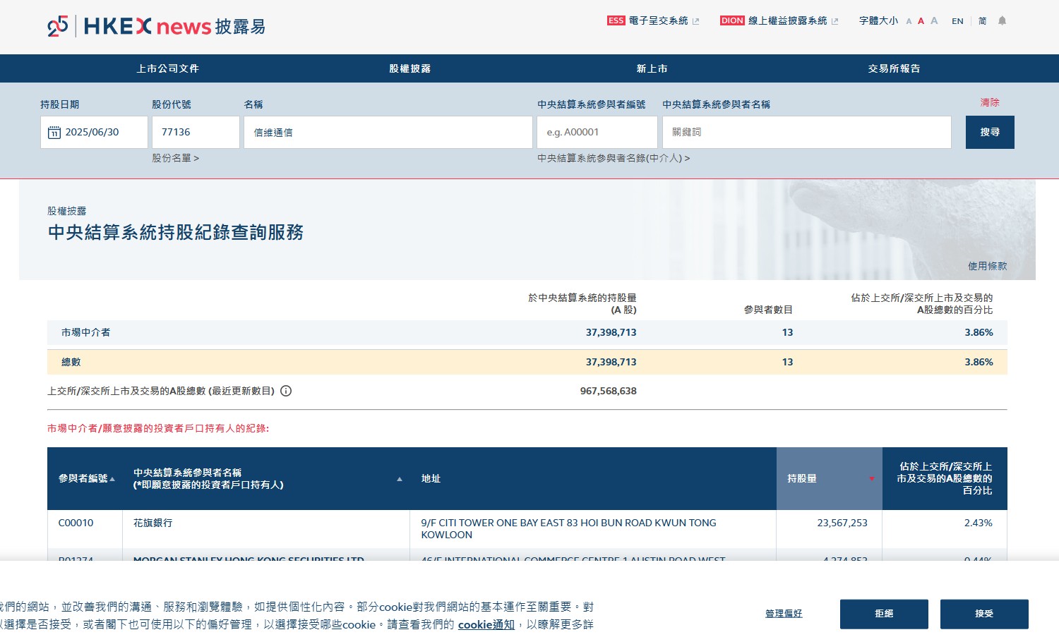Open the CCASS participant list (中介人) link
Screen dimensions: 1059x637
[614, 158]
